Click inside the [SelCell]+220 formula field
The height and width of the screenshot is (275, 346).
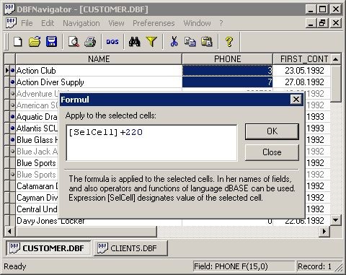(151, 143)
